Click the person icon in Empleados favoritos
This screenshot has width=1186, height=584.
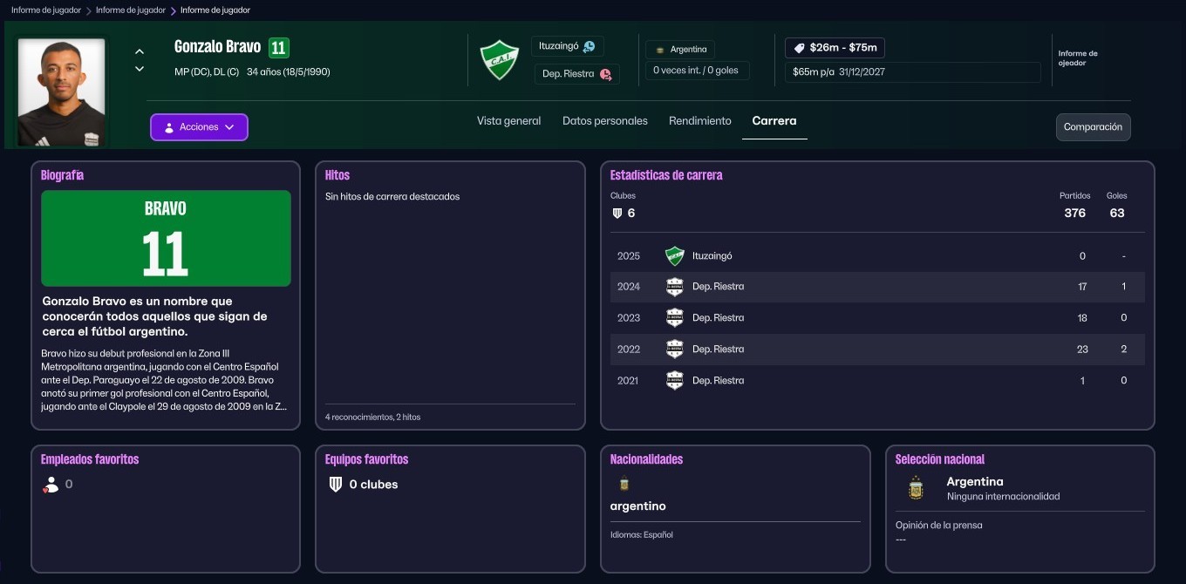click(51, 485)
